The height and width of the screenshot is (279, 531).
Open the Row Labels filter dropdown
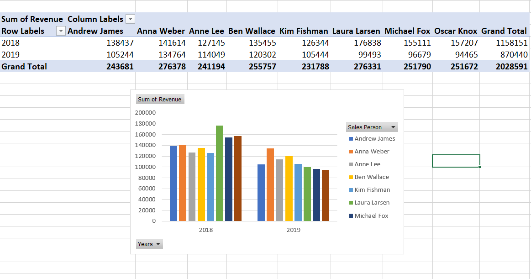61,31
